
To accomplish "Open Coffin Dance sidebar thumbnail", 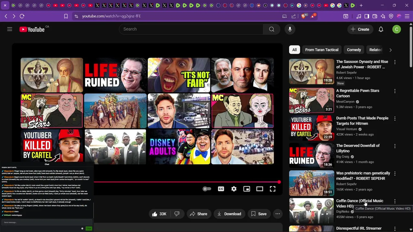I will 311,211.
